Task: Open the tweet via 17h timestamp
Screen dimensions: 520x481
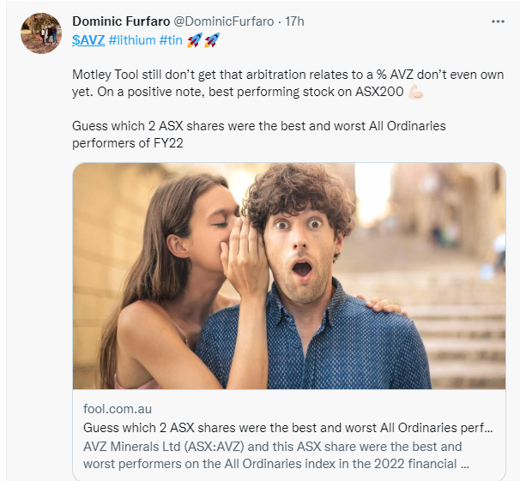Action: (295, 21)
